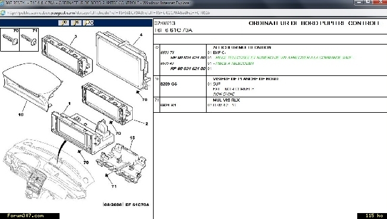Screen dimensions: 387x219
Task: Select the screw 70 thumbnail
Action: tap(10, 40)
